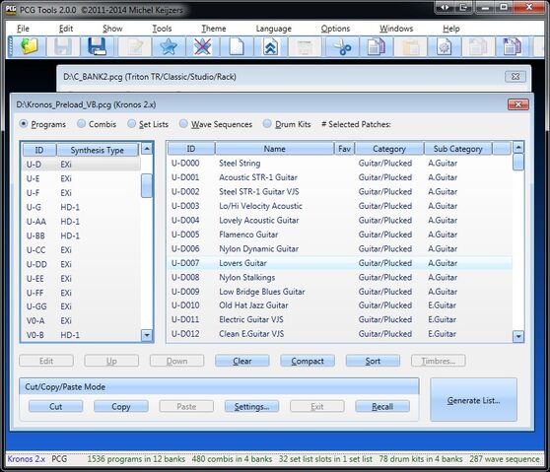
Task: Open the Theme menu
Action: pyautogui.click(x=213, y=29)
